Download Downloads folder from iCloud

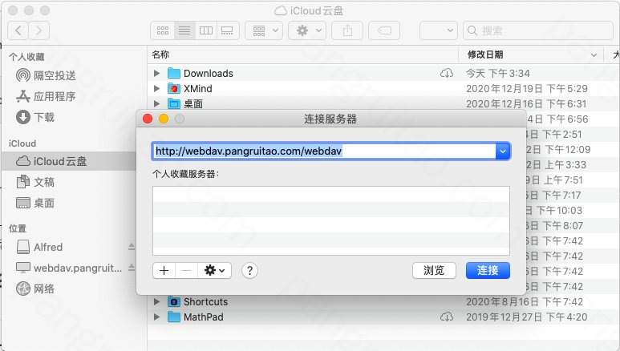pos(447,73)
